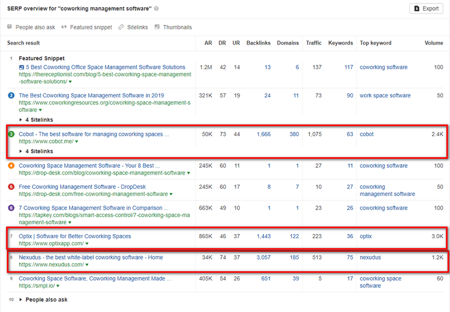
Task: Open the nexudus.com URL dropdown arrow
Action: (x=87, y=265)
